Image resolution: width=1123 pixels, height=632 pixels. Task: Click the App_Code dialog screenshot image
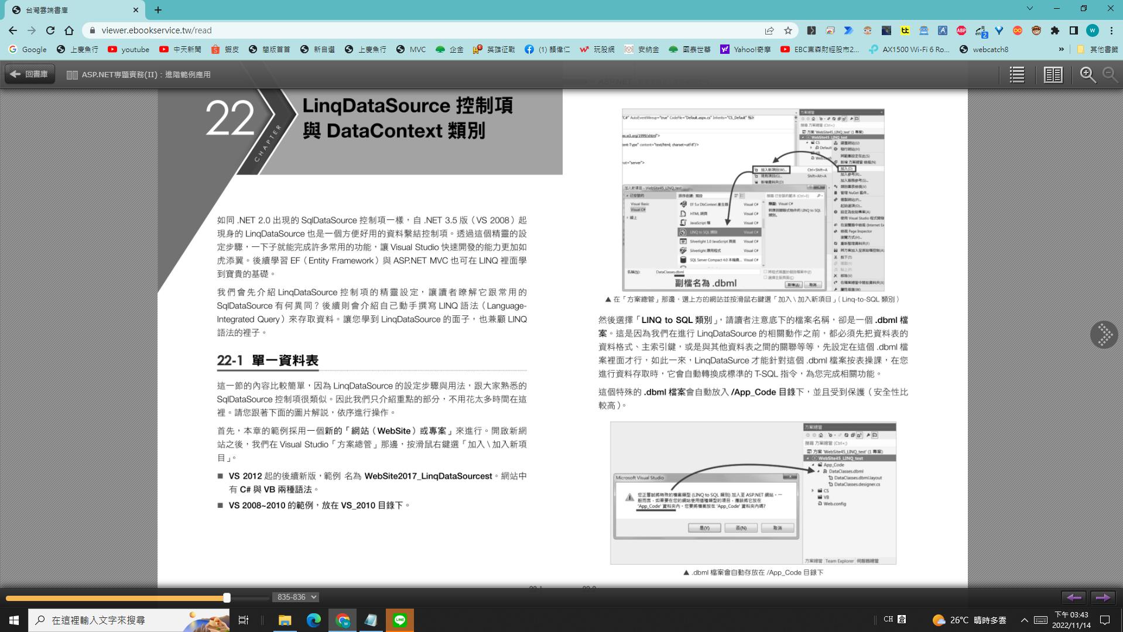[x=753, y=493]
